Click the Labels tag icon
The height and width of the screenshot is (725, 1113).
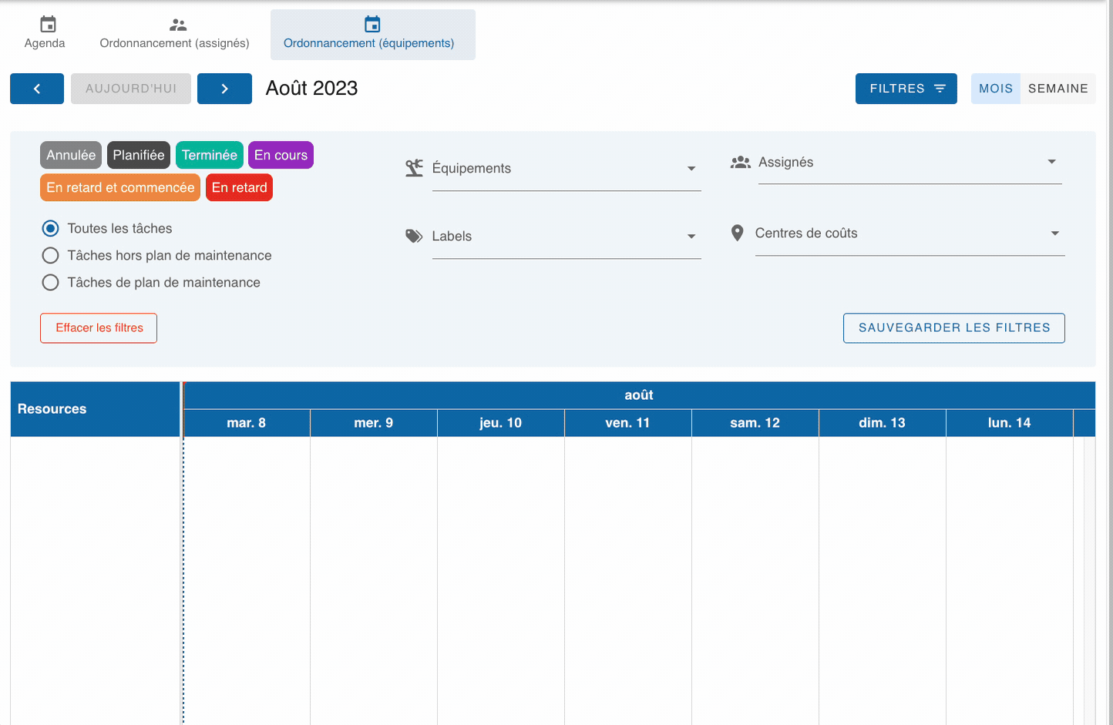pyautogui.click(x=415, y=236)
